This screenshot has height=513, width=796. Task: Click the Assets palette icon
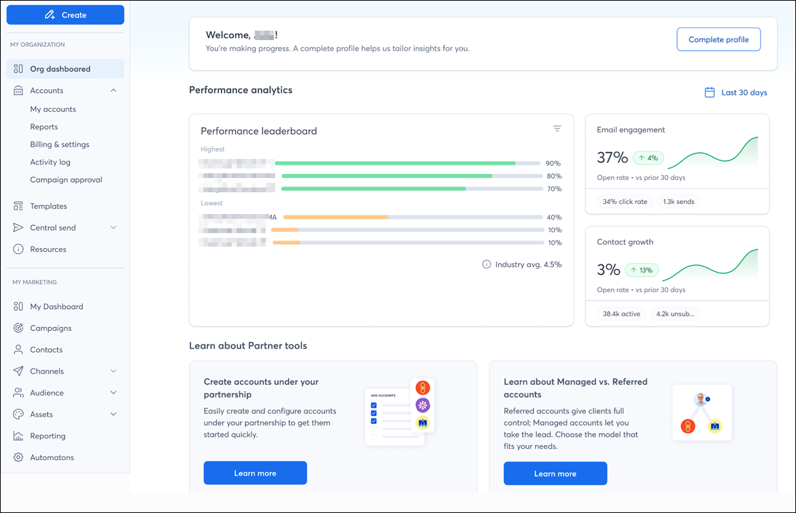(18, 414)
